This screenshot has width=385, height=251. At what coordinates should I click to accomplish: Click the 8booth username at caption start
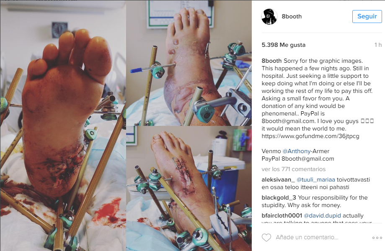[271, 61]
